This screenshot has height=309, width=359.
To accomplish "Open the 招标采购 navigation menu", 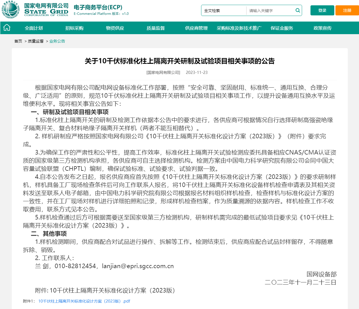I will click(74, 28).
